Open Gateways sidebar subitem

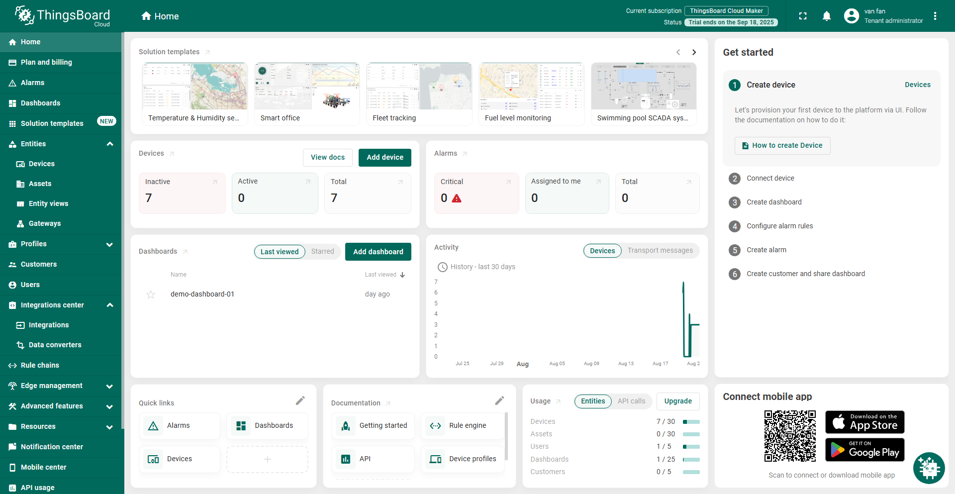[x=61, y=224]
